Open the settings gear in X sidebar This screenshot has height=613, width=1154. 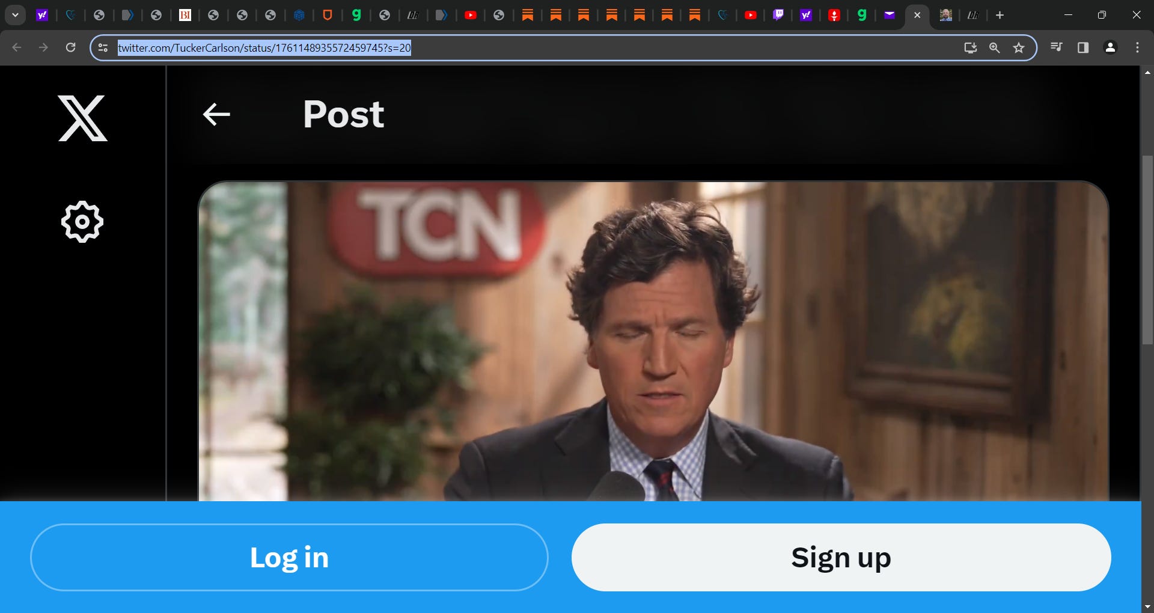coord(82,222)
